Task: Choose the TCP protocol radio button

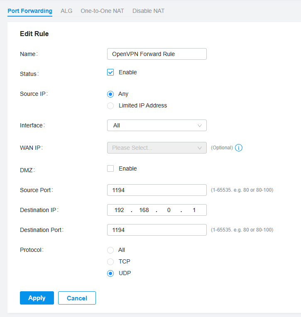Action: [x=110, y=261]
